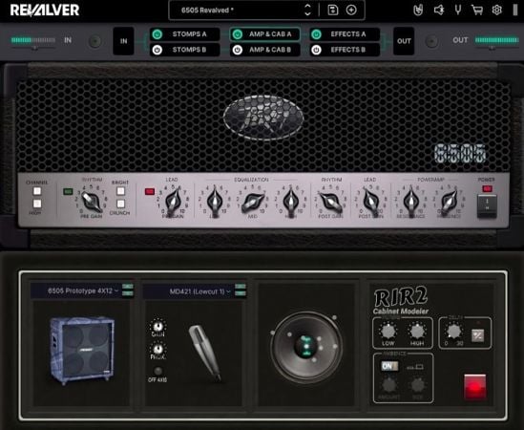Enable the Bright checkbox on the amp
The image size is (524, 430).
click(120, 191)
